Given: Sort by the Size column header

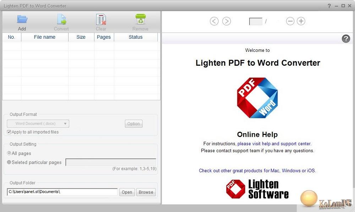Looking at the screenshot, I should [81, 37].
